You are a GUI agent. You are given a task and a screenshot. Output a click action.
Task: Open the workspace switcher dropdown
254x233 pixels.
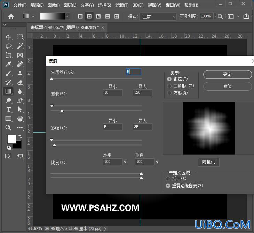click(x=238, y=16)
